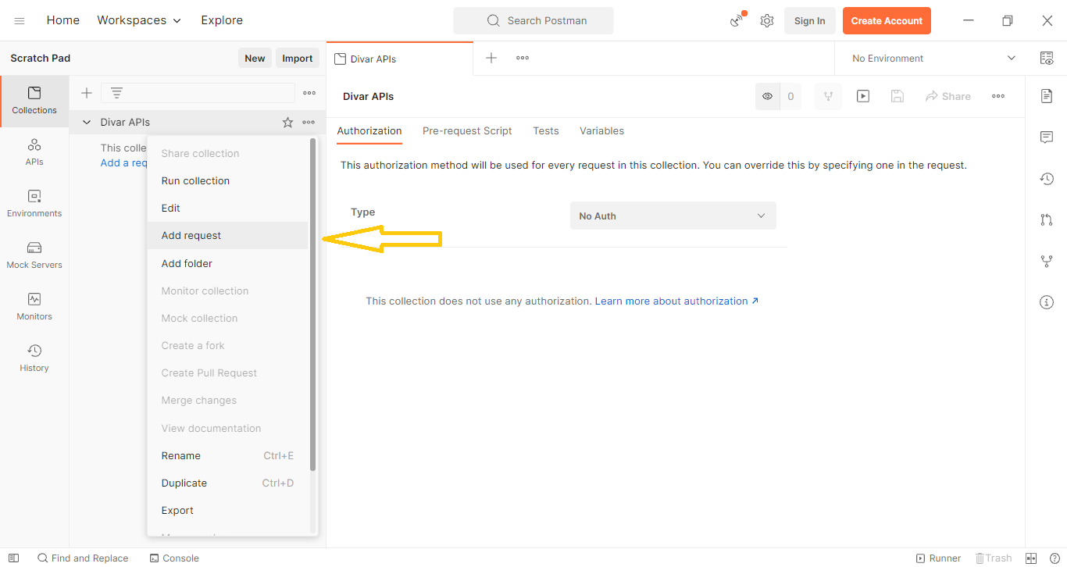Click the fork icon in collection toolbar
1067x567 pixels.
click(x=828, y=96)
